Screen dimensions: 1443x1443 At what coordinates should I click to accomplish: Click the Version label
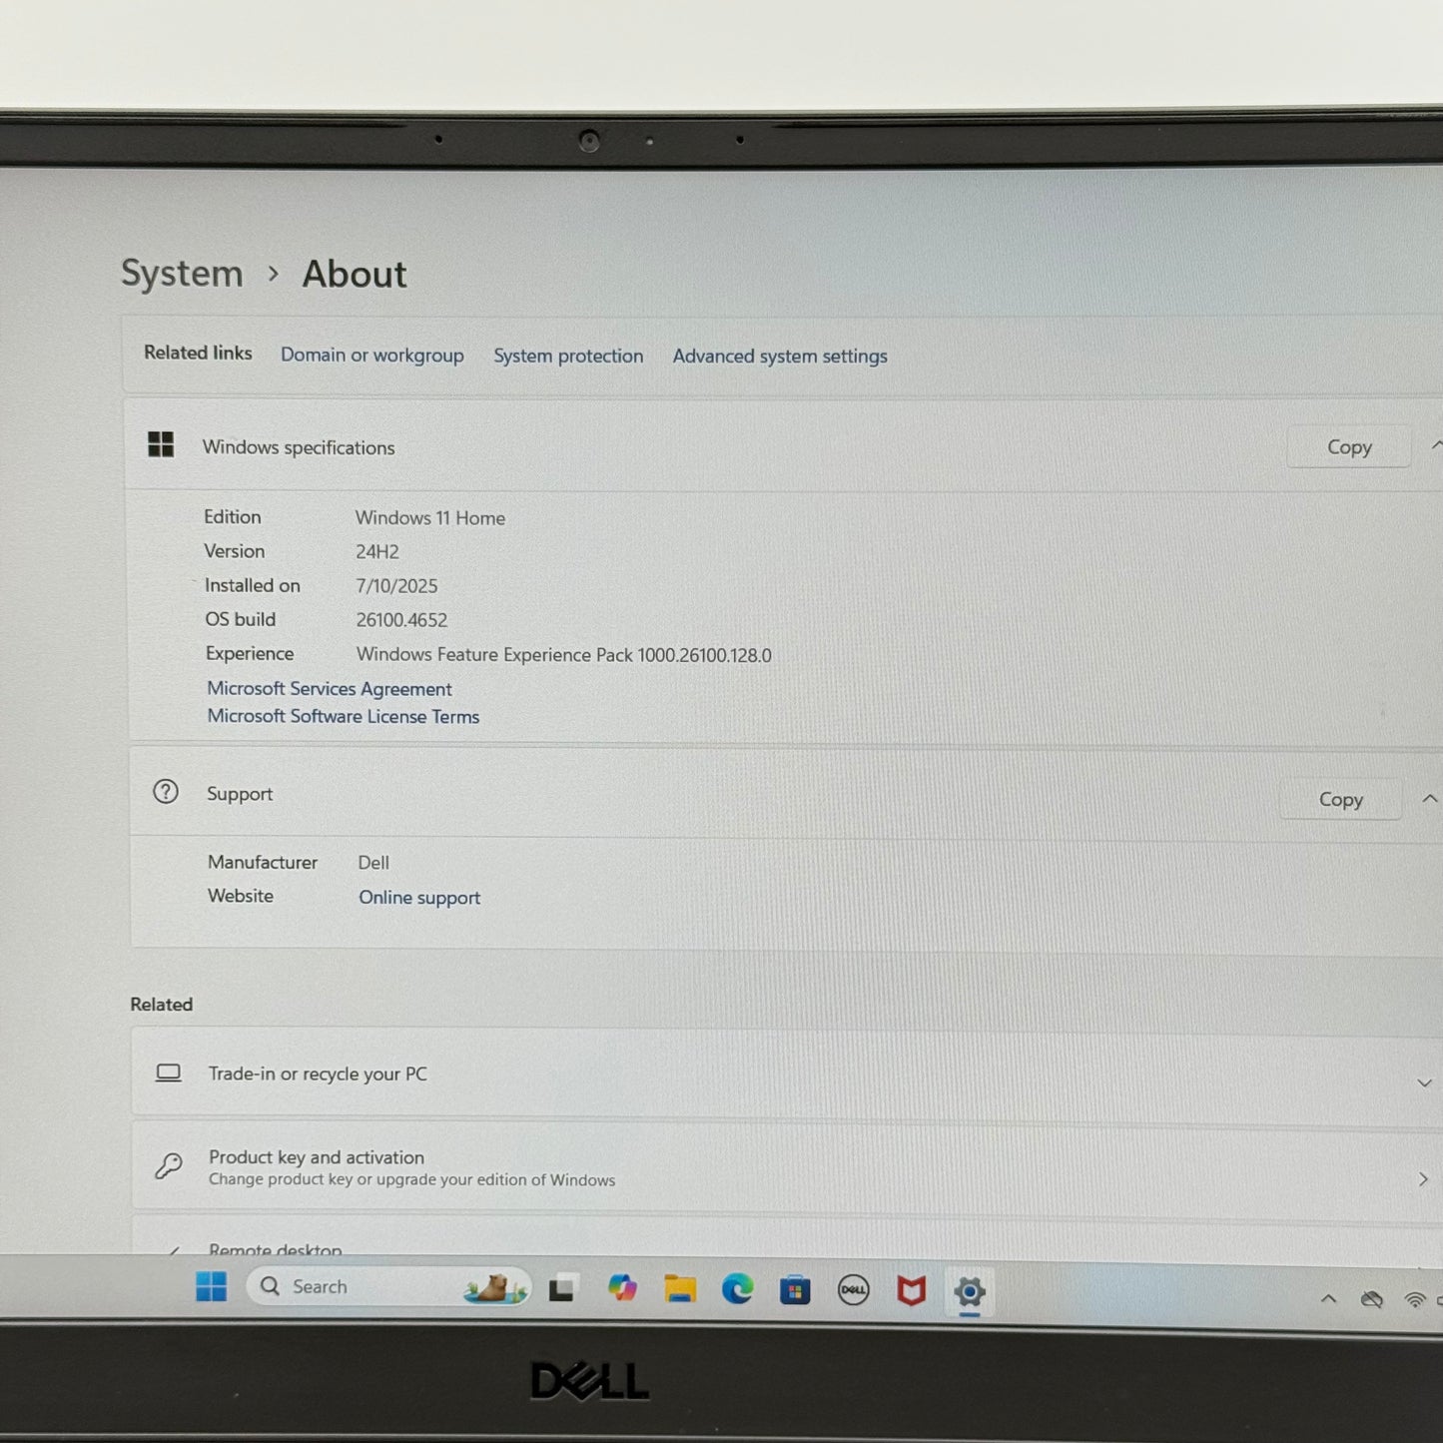pyautogui.click(x=235, y=550)
